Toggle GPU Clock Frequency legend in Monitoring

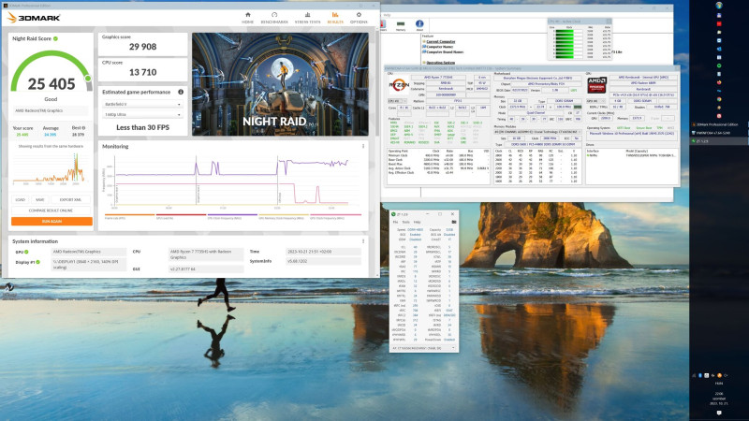coord(335,217)
